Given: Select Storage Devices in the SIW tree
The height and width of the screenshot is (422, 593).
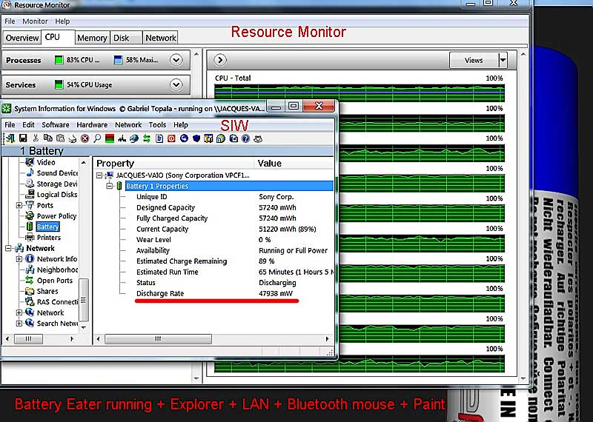Looking at the screenshot, I should (57, 184).
